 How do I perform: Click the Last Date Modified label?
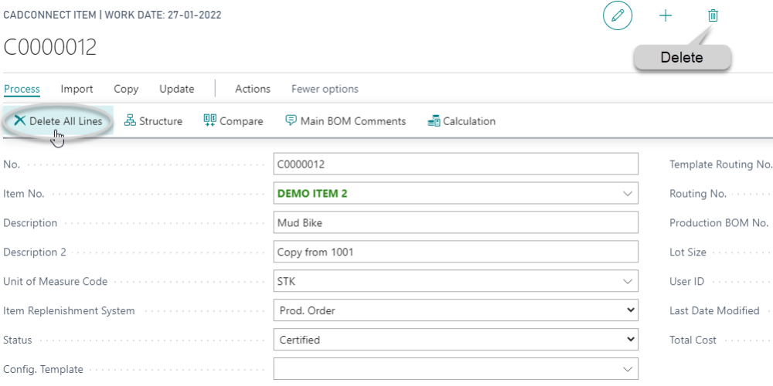click(714, 310)
